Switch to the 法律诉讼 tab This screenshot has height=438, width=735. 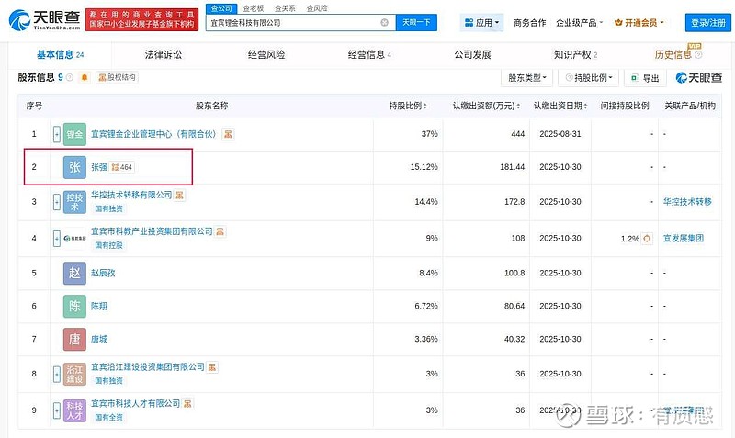click(x=164, y=55)
